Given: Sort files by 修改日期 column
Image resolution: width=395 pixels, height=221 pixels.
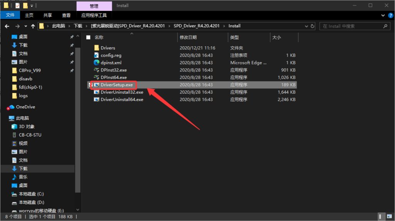Looking at the screenshot, I should tap(188, 37).
